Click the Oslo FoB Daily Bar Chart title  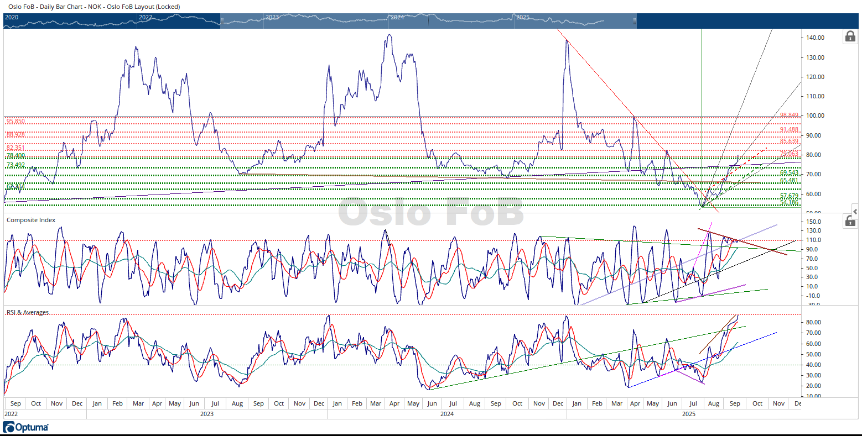[94, 7]
